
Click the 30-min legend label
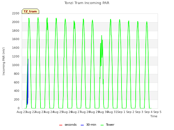91,125
